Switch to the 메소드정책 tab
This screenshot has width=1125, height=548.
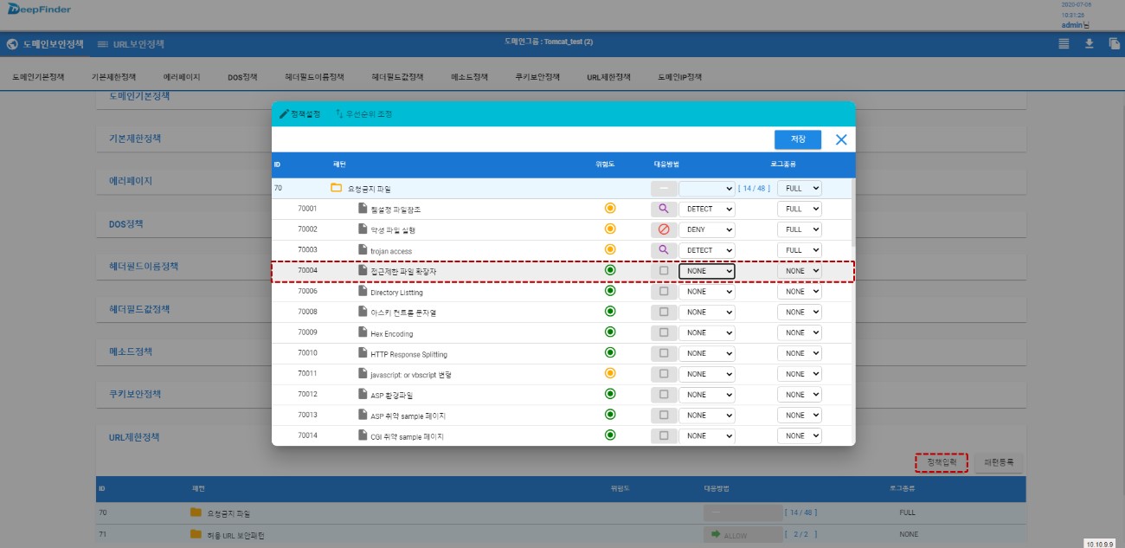[x=470, y=77]
